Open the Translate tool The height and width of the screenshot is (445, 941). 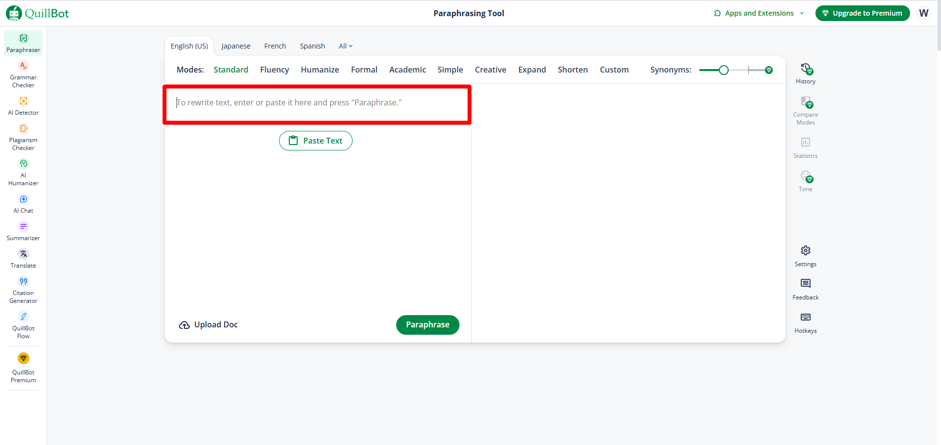click(x=23, y=259)
